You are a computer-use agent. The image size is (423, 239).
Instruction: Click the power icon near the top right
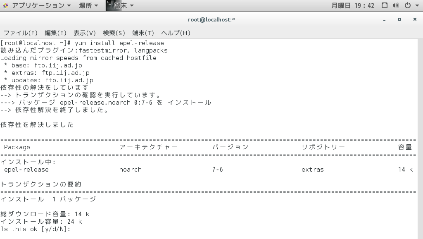[x=408, y=5]
